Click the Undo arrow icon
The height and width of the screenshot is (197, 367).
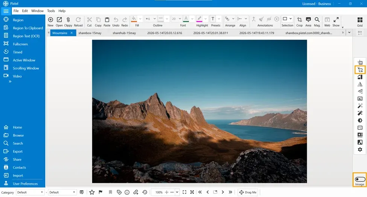point(116,20)
